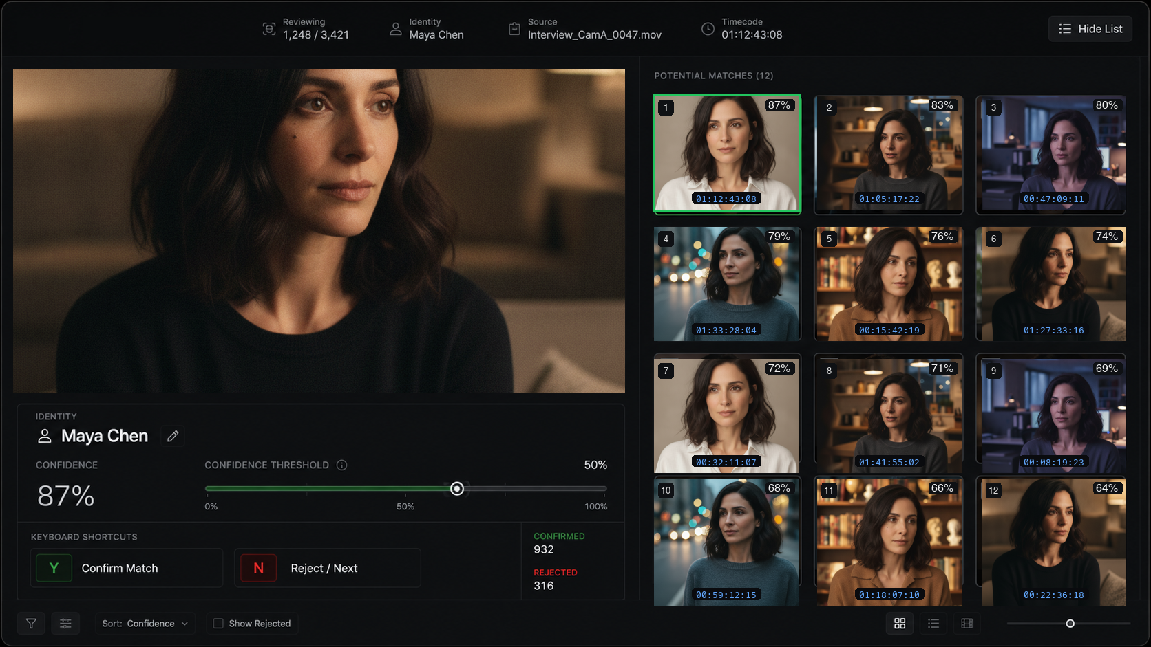This screenshot has height=647, width=1151.
Task: Click the confirmed count 932
Action: [544, 549]
